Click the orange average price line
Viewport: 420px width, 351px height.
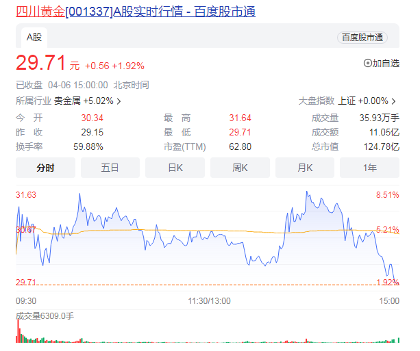click(206, 231)
